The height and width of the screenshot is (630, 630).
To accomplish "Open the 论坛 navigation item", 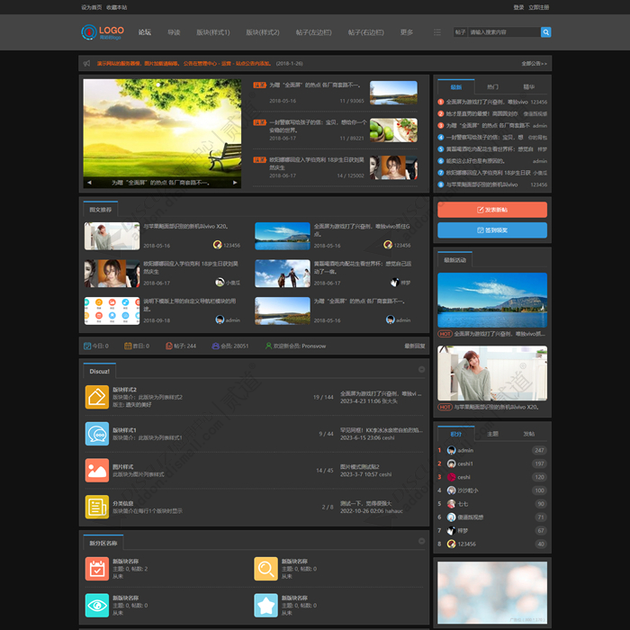I will (x=145, y=32).
